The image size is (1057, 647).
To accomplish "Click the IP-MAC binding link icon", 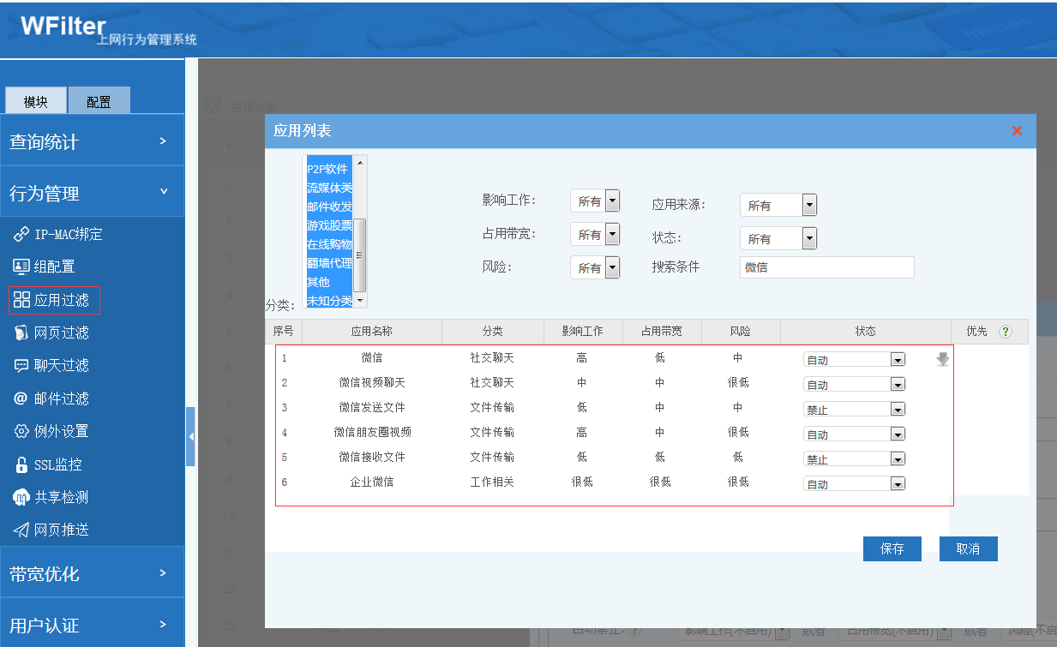I will (21, 234).
